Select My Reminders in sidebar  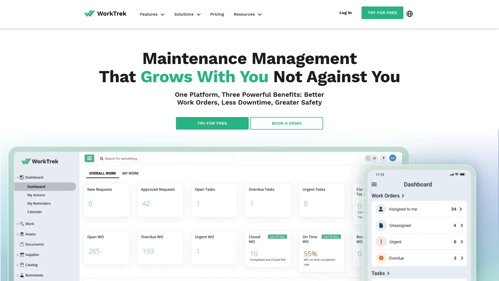pos(39,203)
